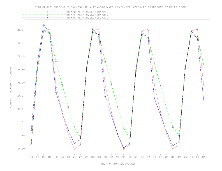Viewport: 222px width, 171px height.
Task: Click x-axis tick label 18
Action: pyautogui.click(x=68, y=157)
